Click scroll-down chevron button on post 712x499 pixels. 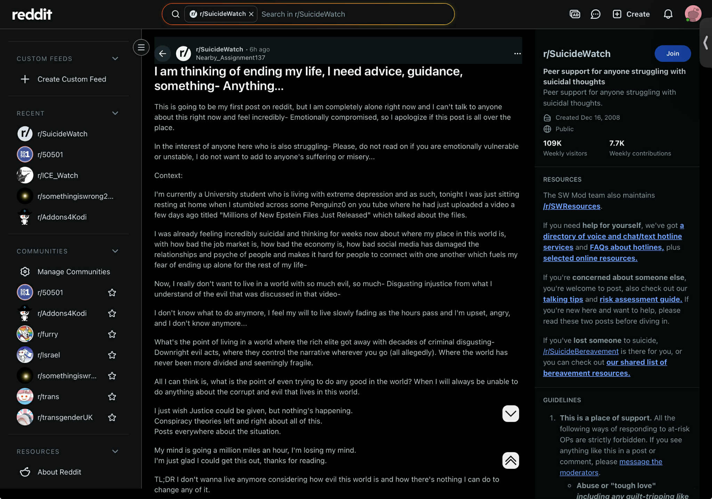[510, 414]
